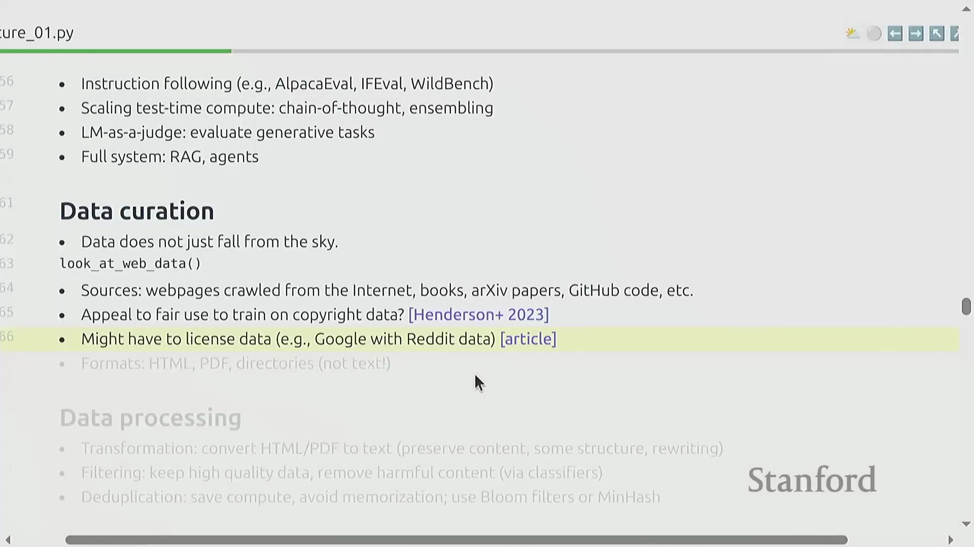The width and height of the screenshot is (974, 547).
Task: Click the gray circle indicator icon
Action: [x=874, y=33]
